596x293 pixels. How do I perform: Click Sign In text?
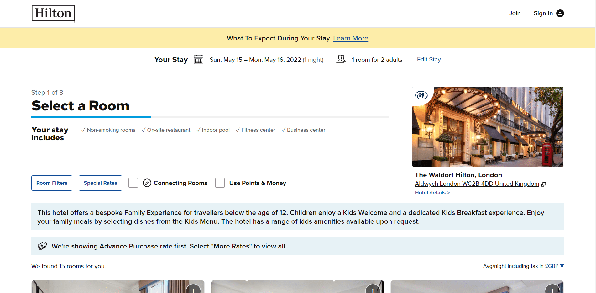pyautogui.click(x=543, y=13)
